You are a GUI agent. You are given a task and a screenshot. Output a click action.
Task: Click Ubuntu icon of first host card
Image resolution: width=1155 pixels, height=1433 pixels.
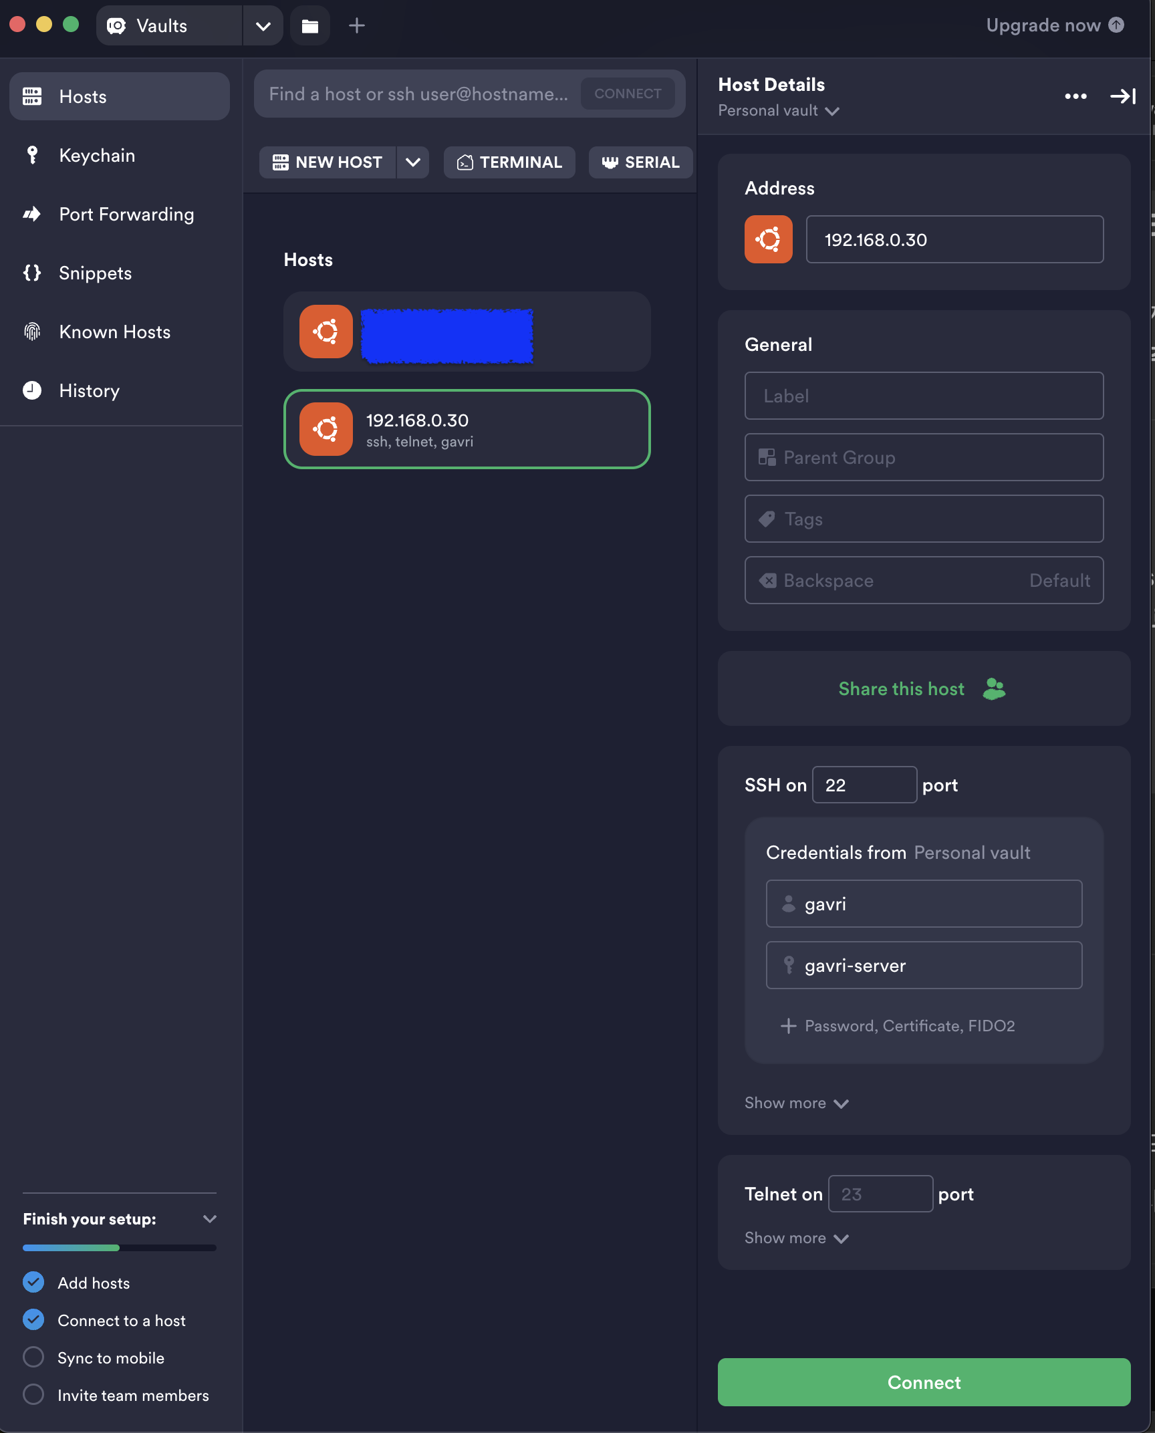point(326,332)
